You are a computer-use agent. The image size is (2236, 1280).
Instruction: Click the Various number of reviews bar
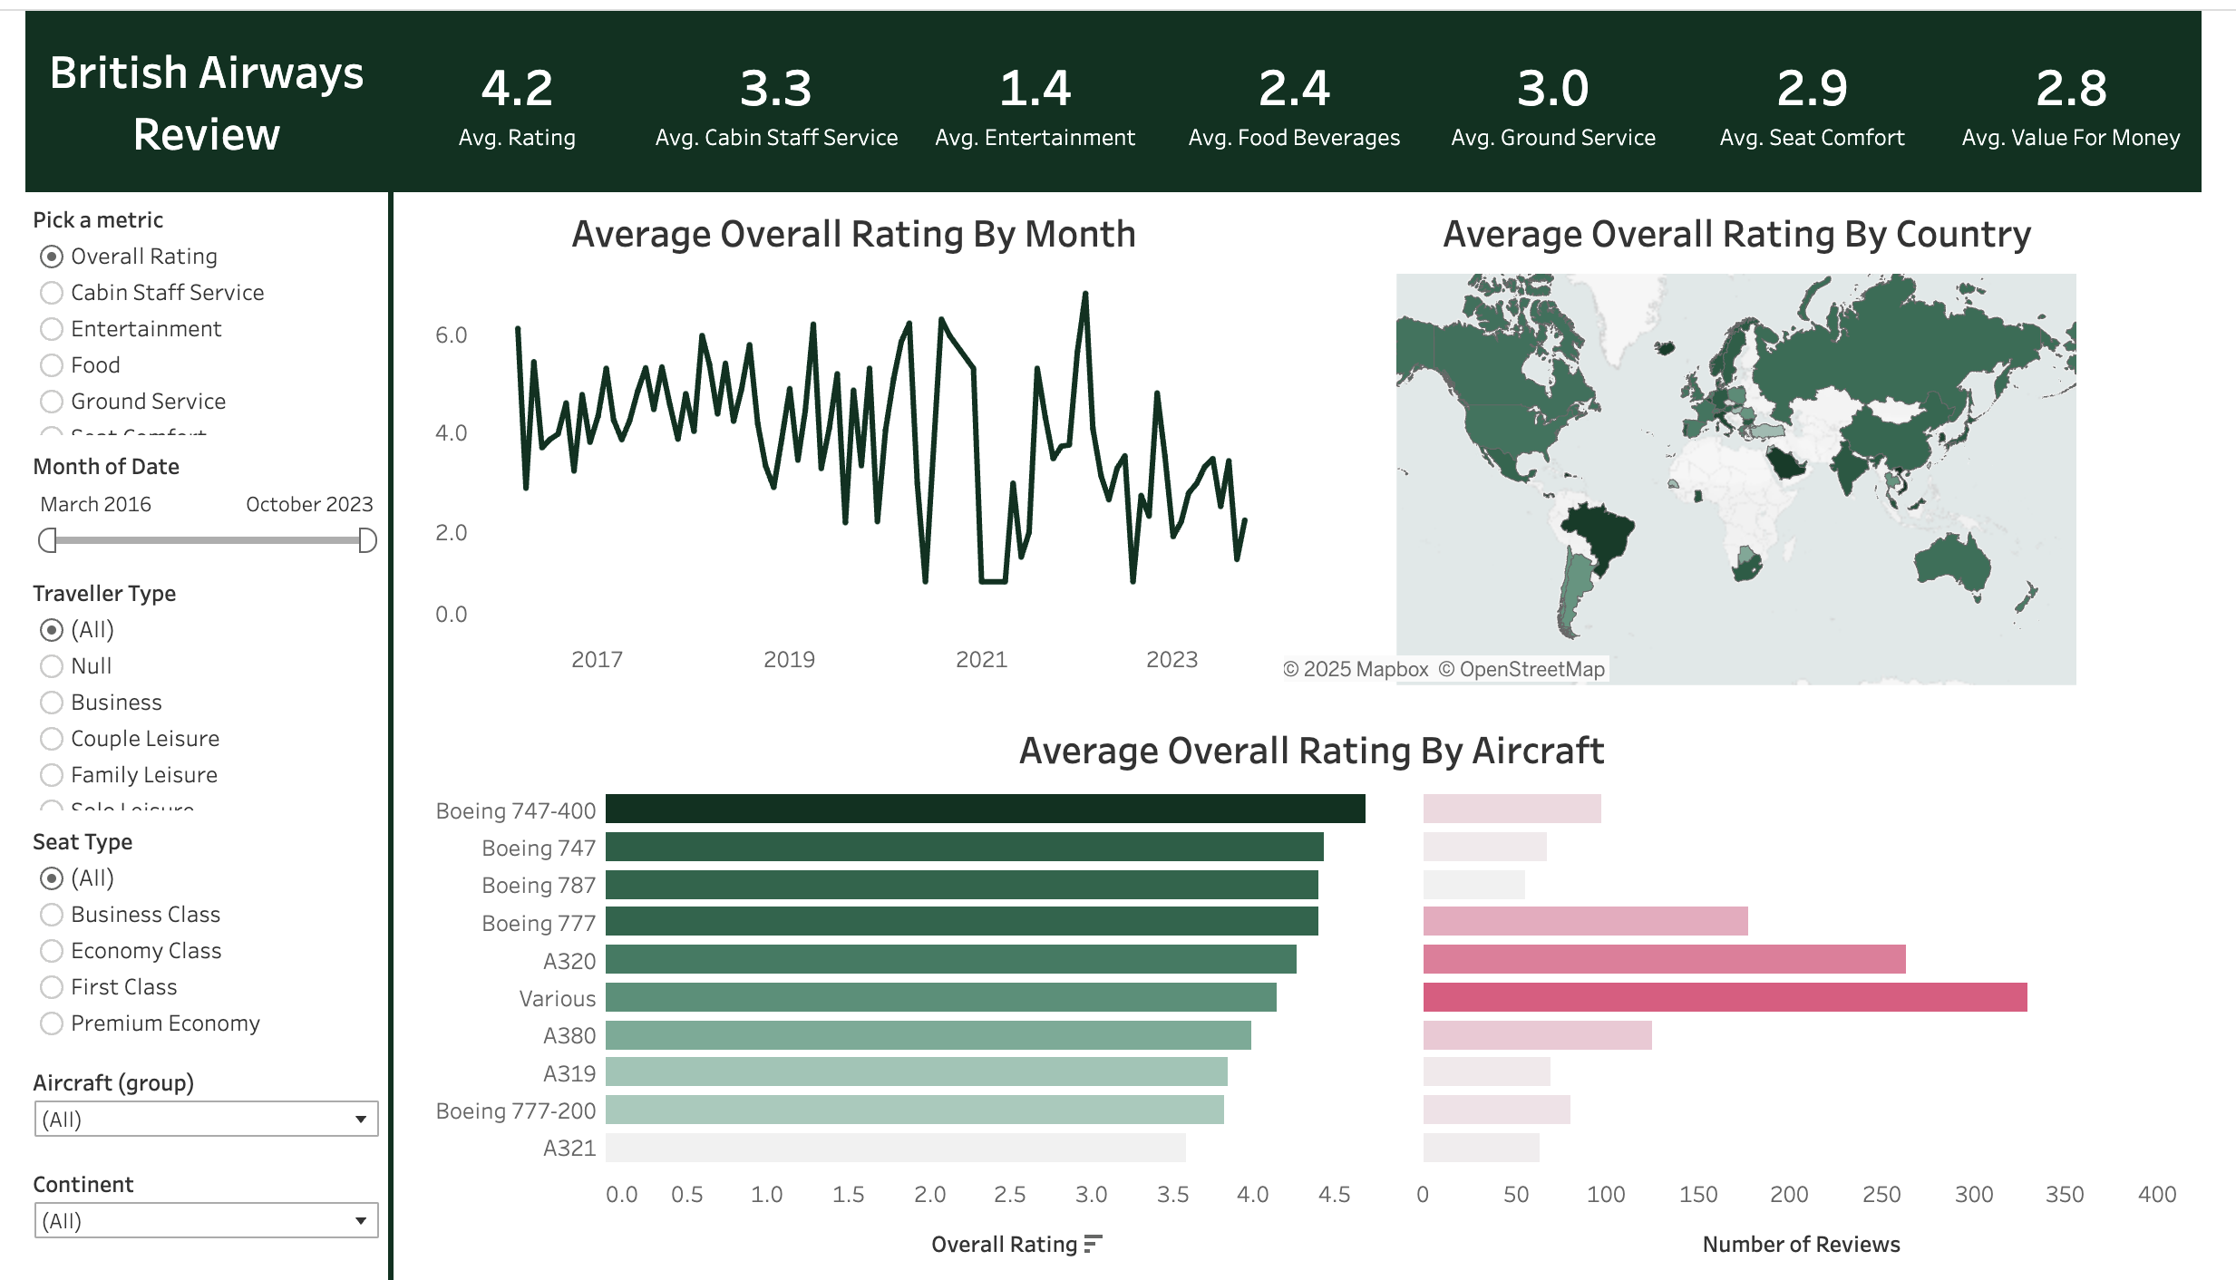click(x=1726, y=997)
